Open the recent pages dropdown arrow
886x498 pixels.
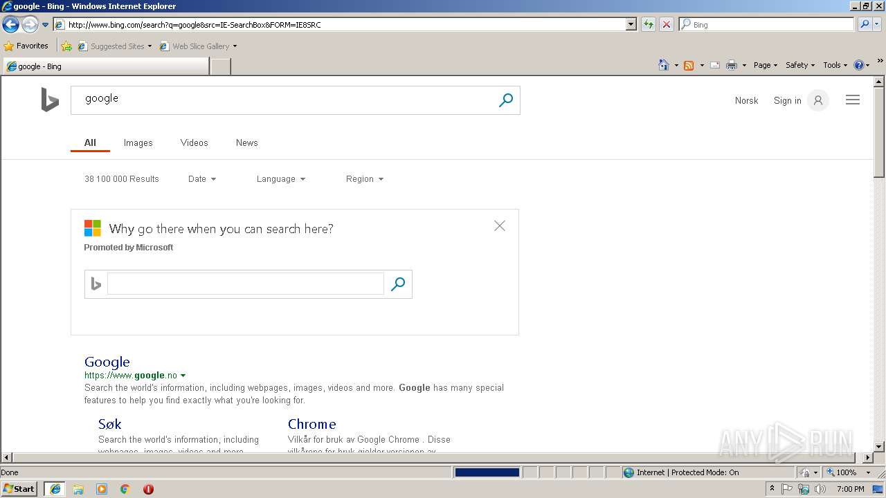45,25
